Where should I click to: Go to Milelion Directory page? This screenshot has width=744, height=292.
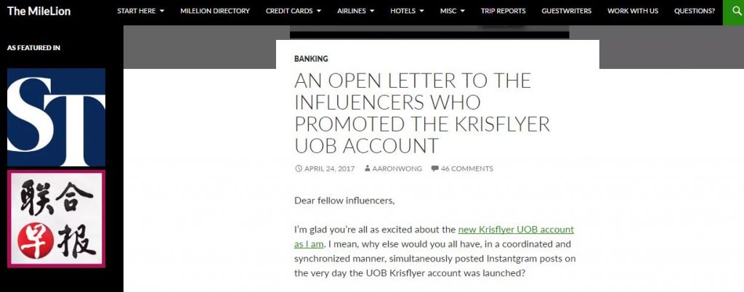pos(215,11)
